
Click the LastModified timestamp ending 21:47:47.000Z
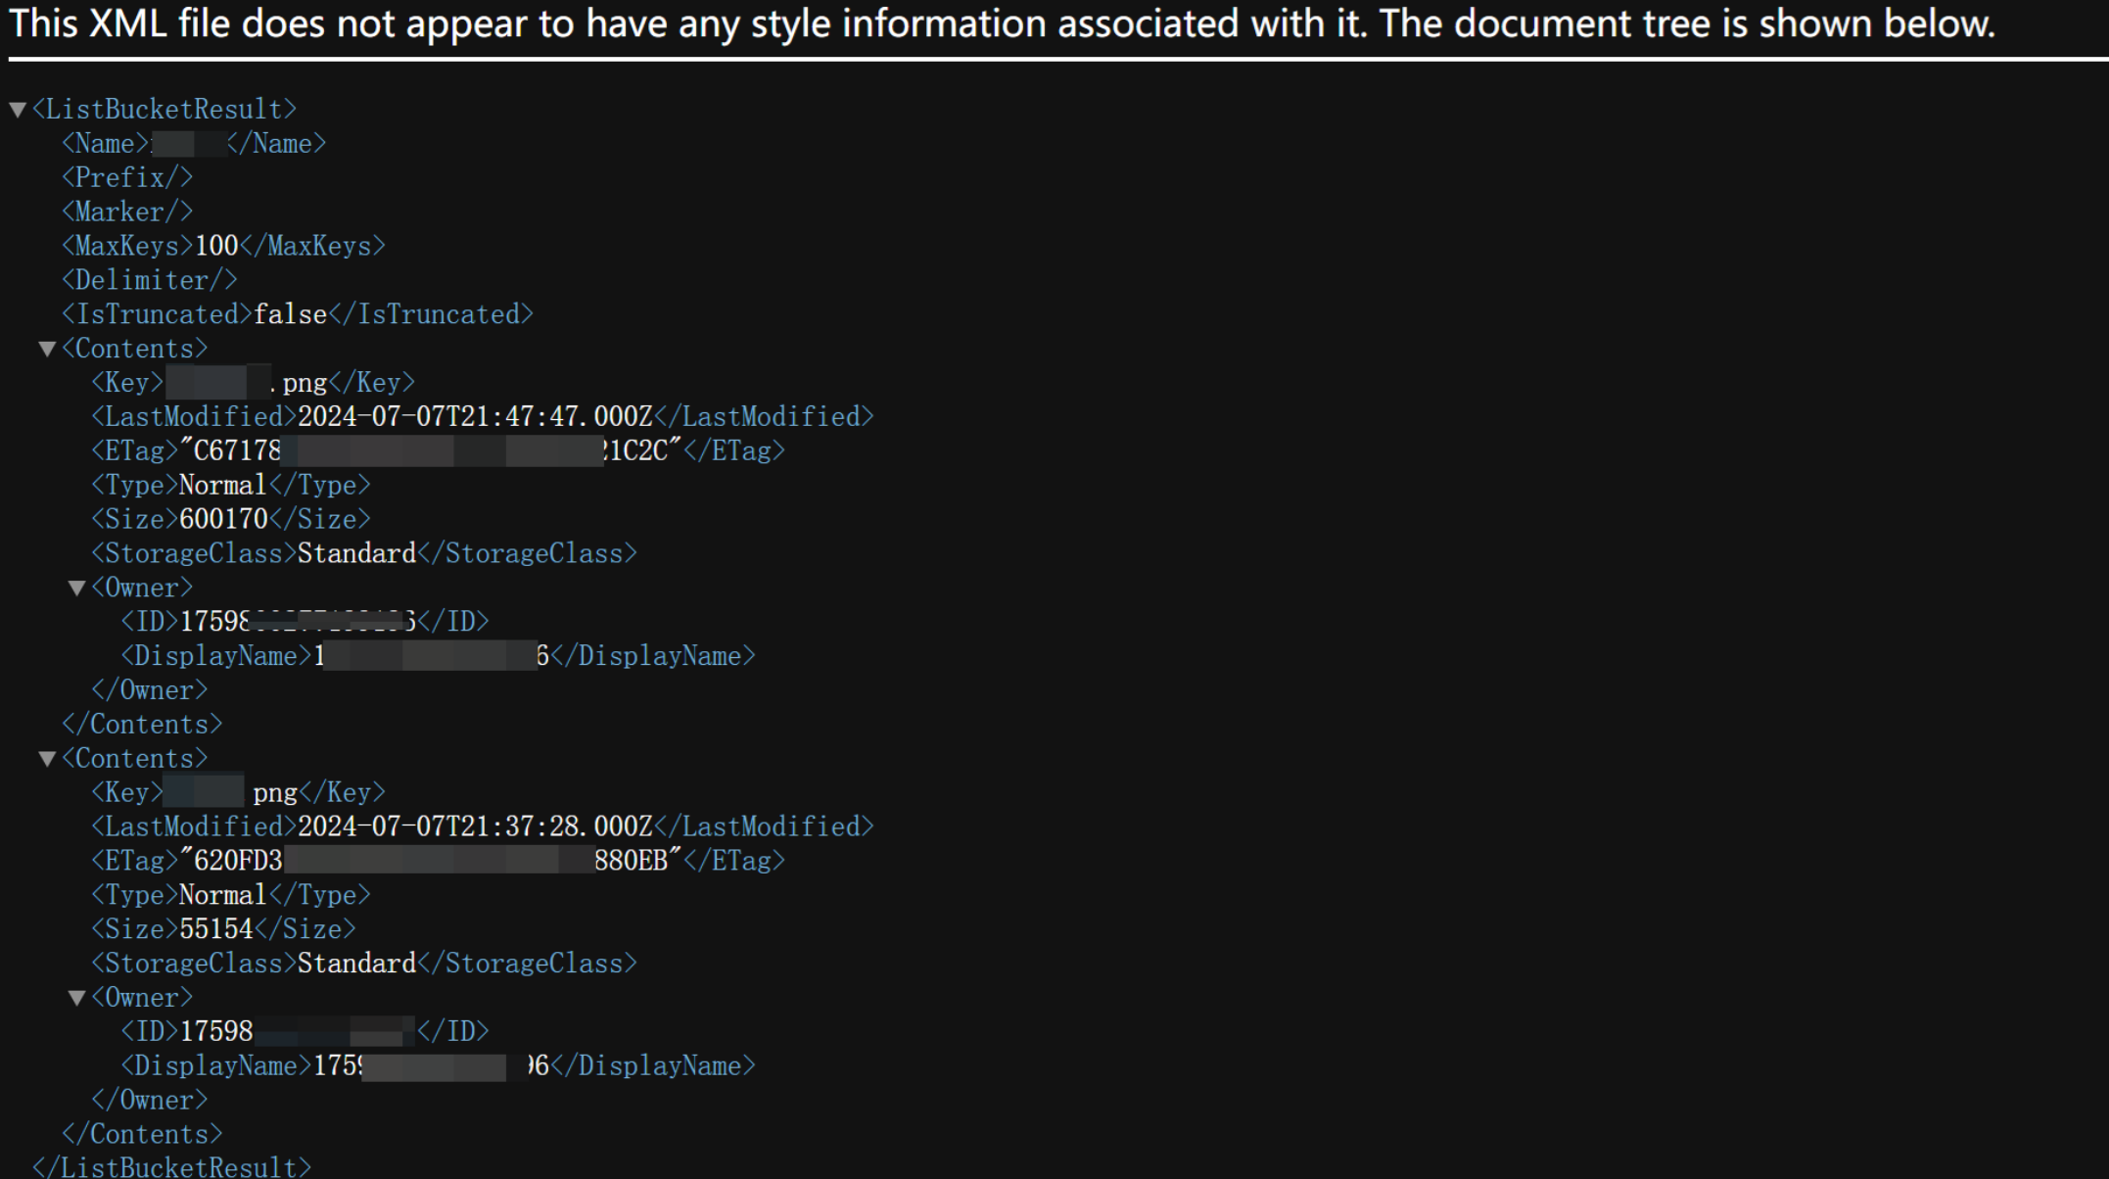(x=475, y=417)
